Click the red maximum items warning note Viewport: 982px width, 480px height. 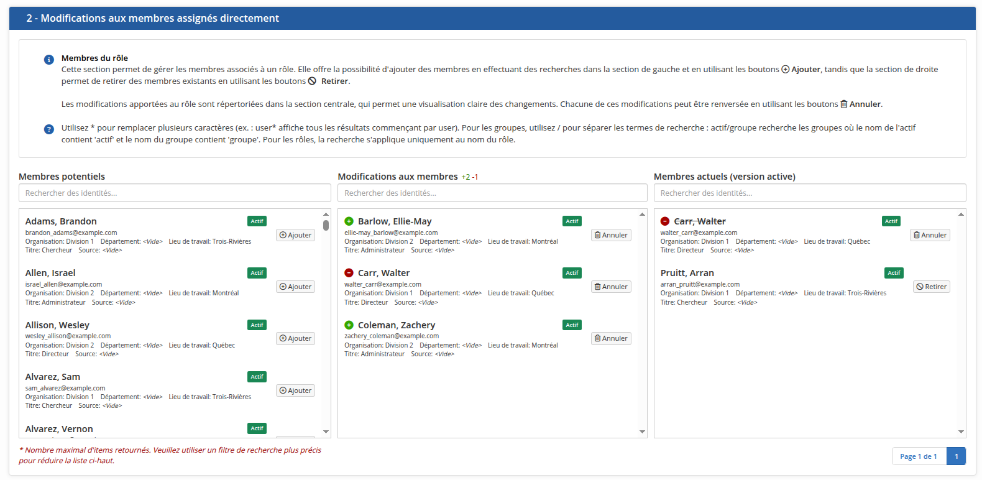170,455
